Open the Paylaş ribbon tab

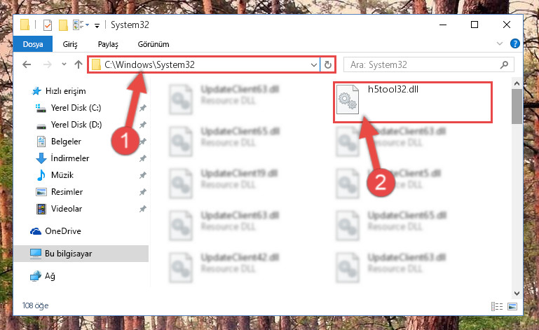[x=108, y=44]
